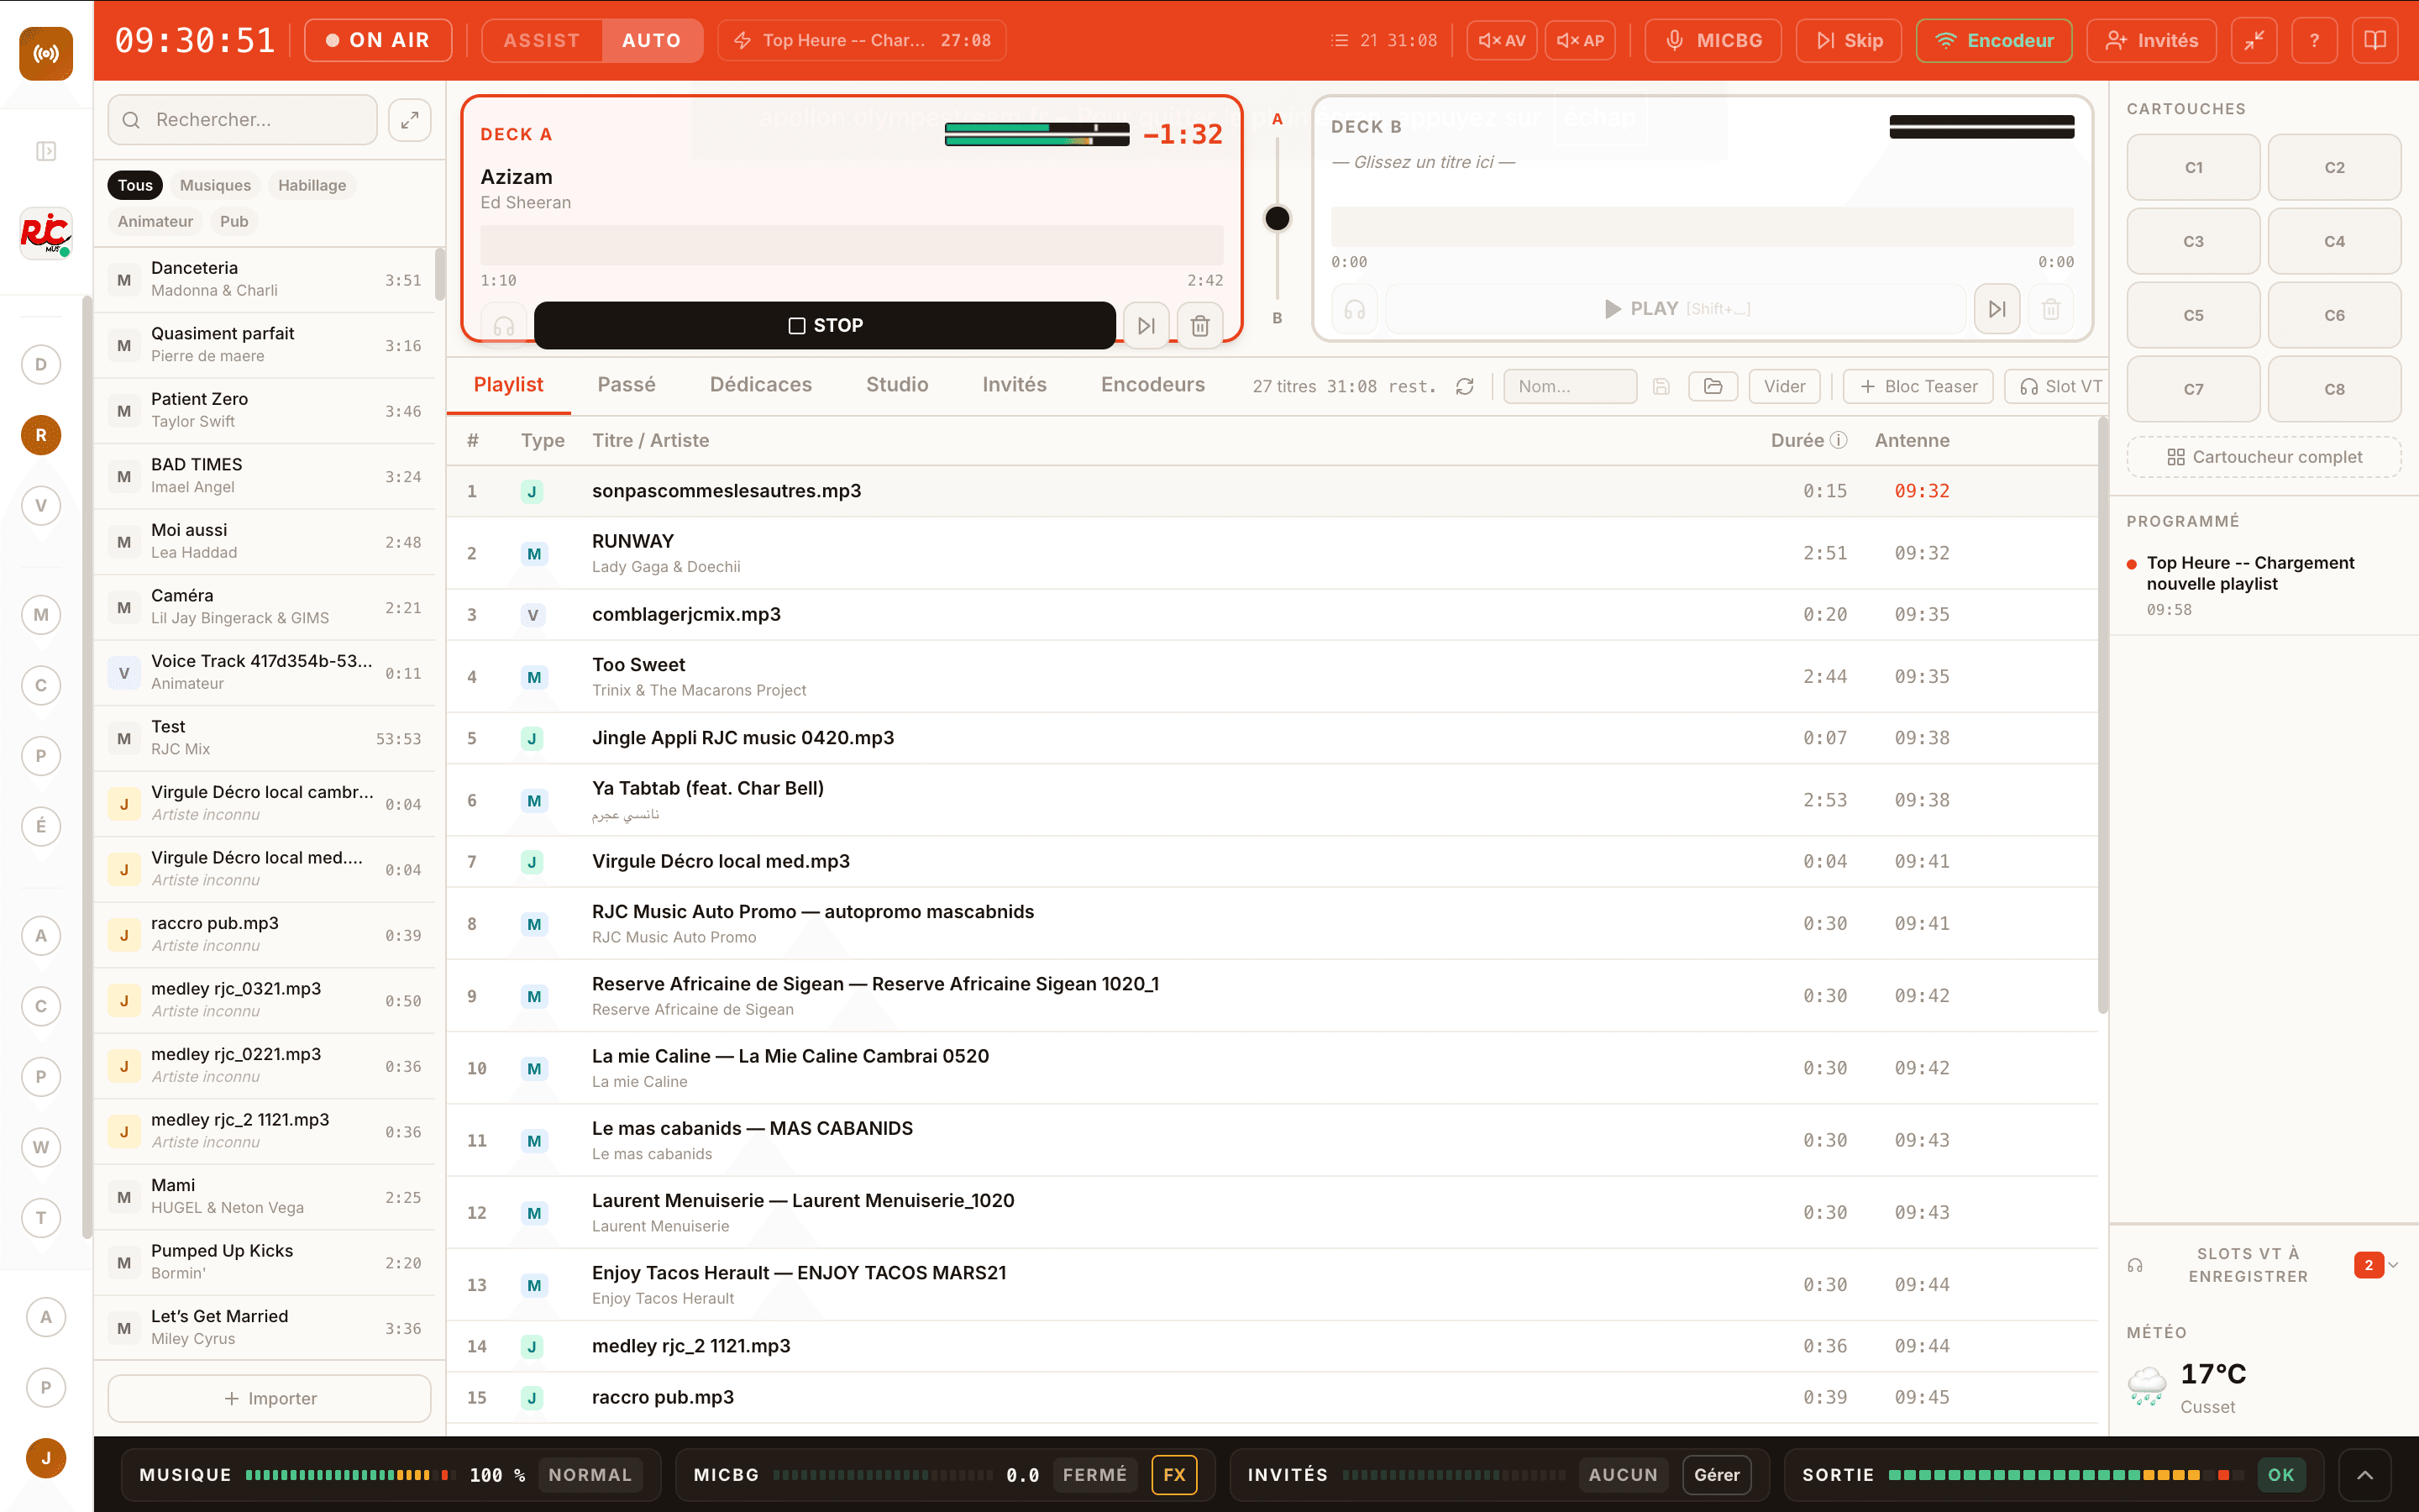
Task: Click Deck B next track icon
Action: [1997, 309]
